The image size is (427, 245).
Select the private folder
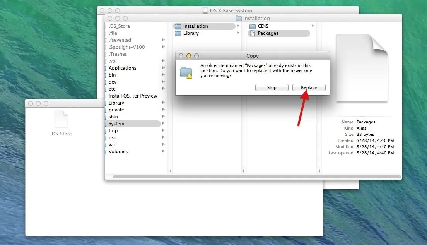[116, 110]
